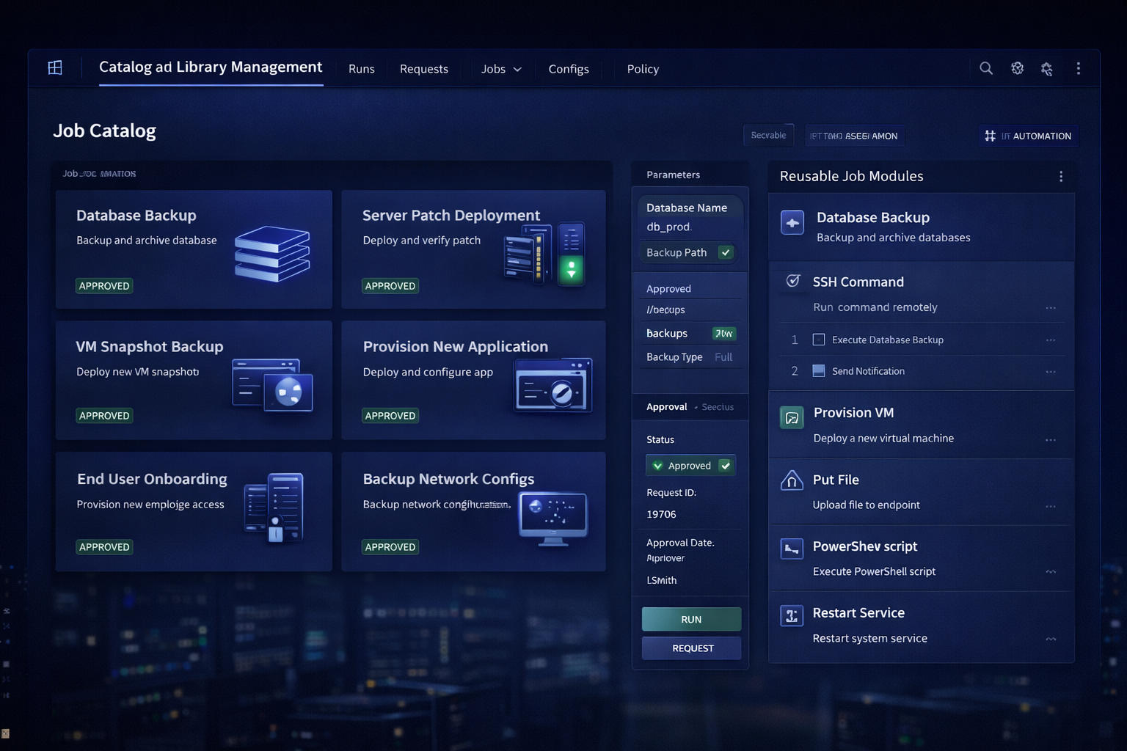Open Reusable Job Modules options menu
Screen dimensions: 1127x751
pos(1060,177)
